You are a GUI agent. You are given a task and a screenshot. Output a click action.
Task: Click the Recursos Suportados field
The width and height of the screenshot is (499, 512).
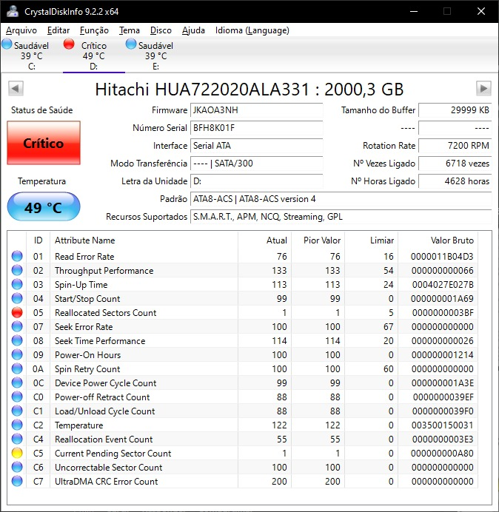[341, 217]
